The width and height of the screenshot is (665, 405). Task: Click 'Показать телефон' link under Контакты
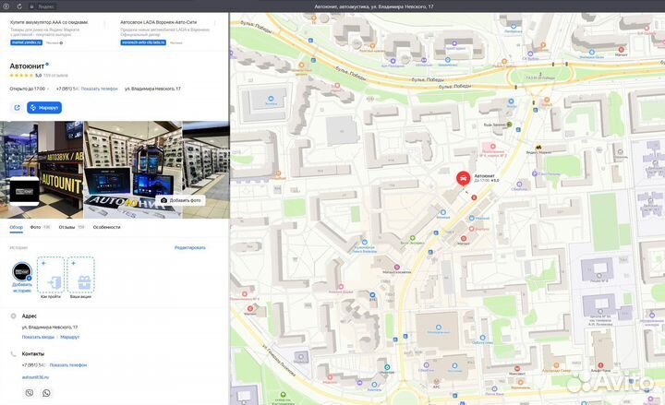tap(68, 365)
